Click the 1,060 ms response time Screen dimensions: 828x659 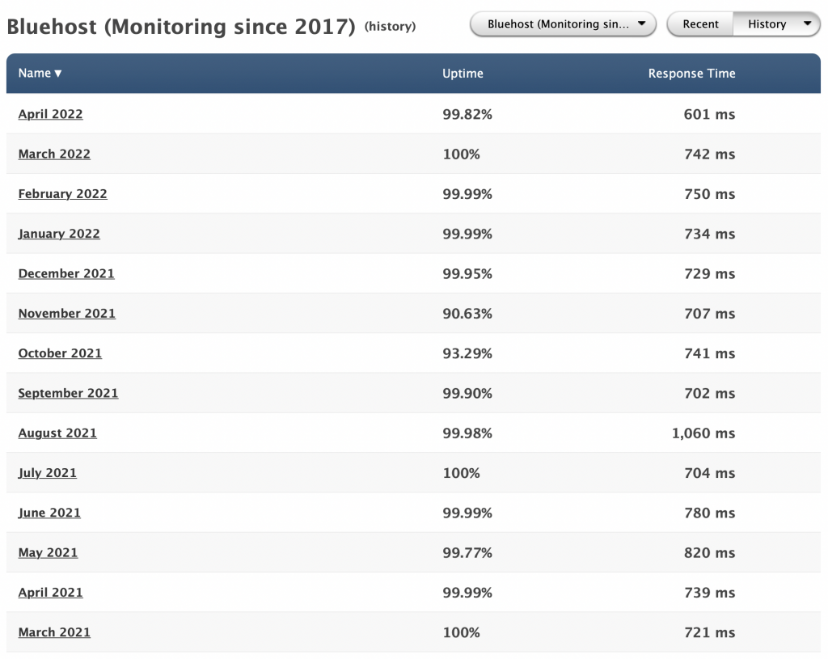point(703,433)
